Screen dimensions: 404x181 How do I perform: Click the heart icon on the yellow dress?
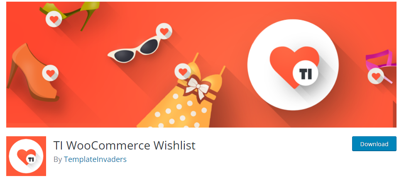click(183, 72)
